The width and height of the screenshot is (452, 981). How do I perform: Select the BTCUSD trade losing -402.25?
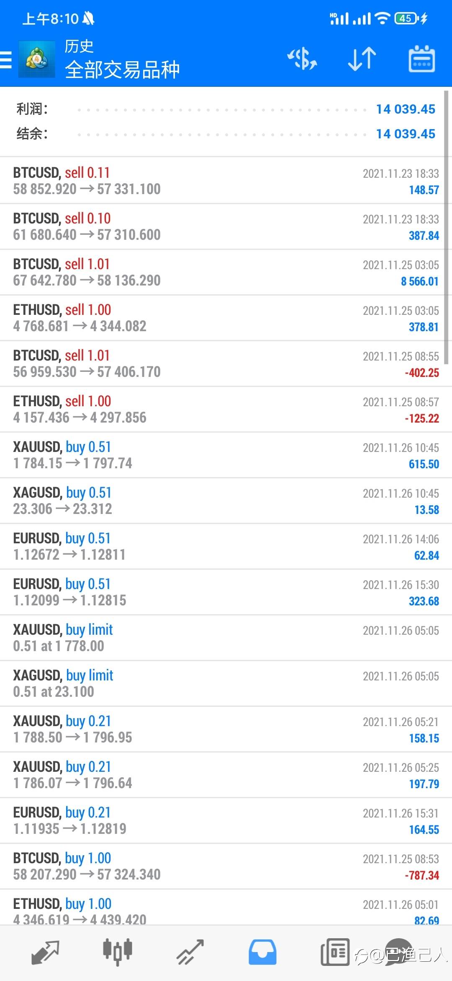tap(226, 363)
